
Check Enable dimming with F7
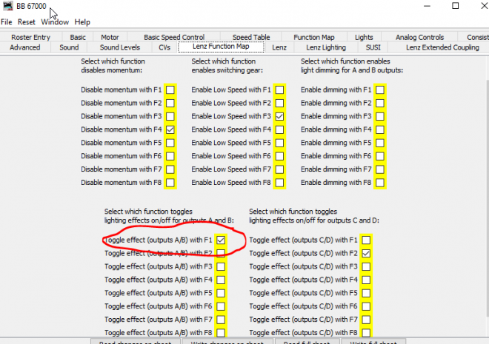[380, 169]
